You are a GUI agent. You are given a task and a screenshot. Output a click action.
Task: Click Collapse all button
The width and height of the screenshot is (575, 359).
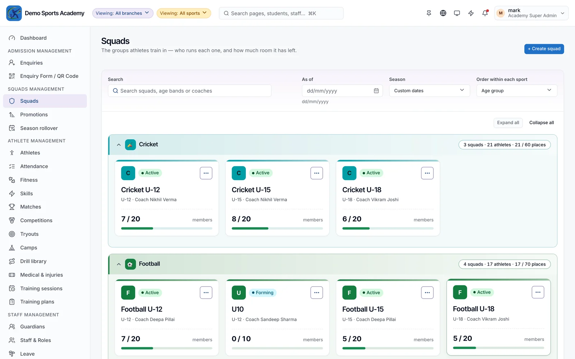point(542,123)
